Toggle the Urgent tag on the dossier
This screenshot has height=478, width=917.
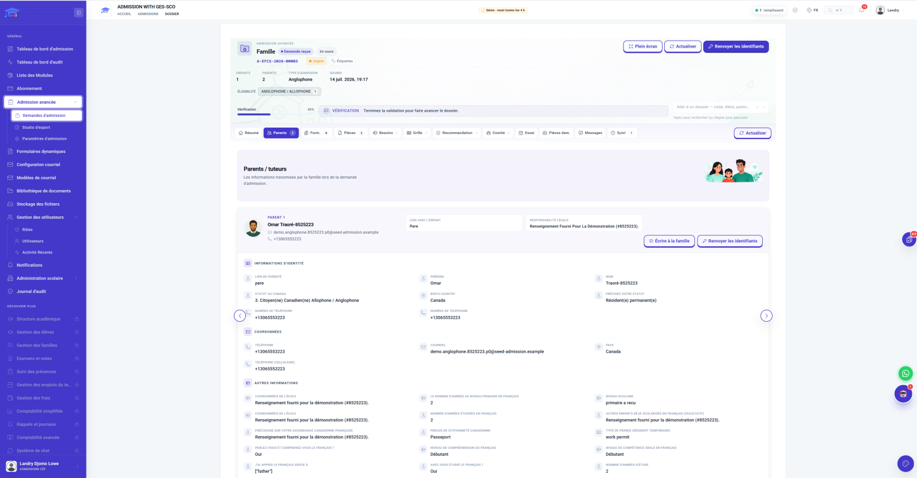point(316,61)
